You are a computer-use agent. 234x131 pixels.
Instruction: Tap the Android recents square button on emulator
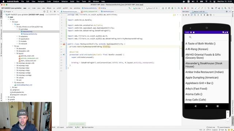[x=218, y=106]
